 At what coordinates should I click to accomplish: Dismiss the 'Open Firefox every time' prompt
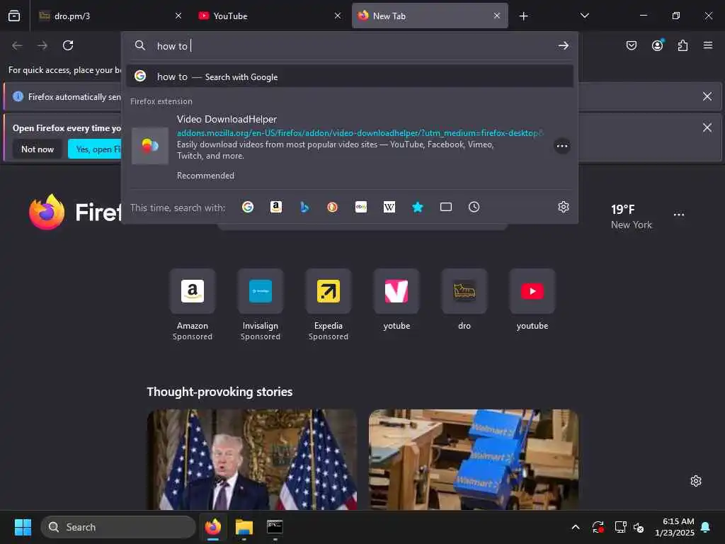pos(707,127)
